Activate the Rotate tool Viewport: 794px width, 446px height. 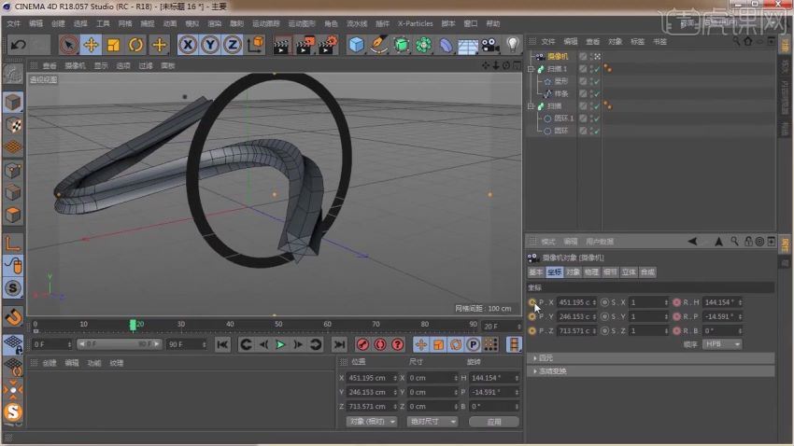point(135,45)
